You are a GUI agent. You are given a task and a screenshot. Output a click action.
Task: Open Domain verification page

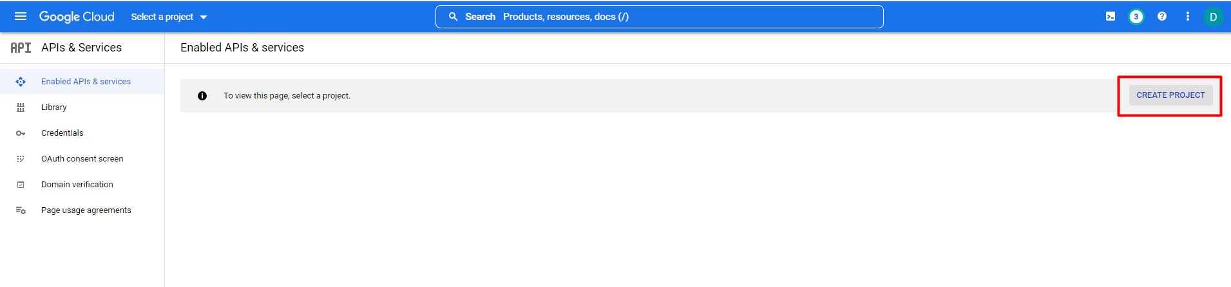pos(77,185)
